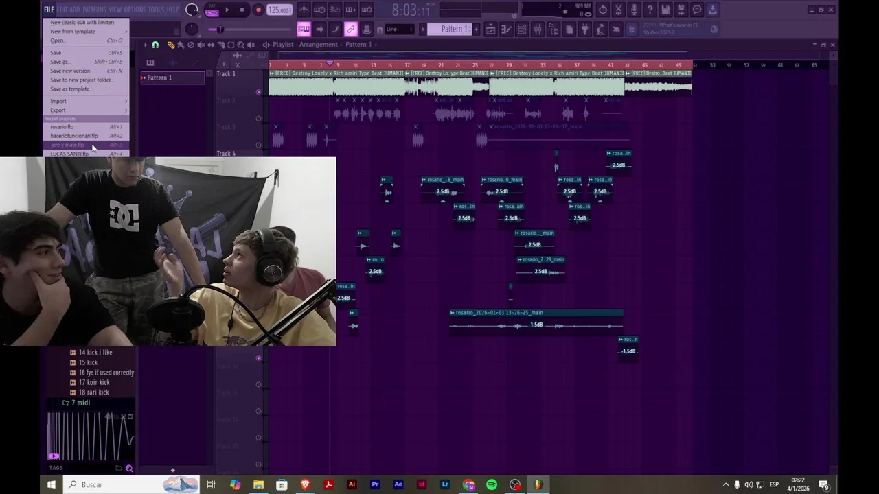This screenshot has height=494, width=879.
Task: Select the Slice tool in playlist toolbar
Action: 220,45
